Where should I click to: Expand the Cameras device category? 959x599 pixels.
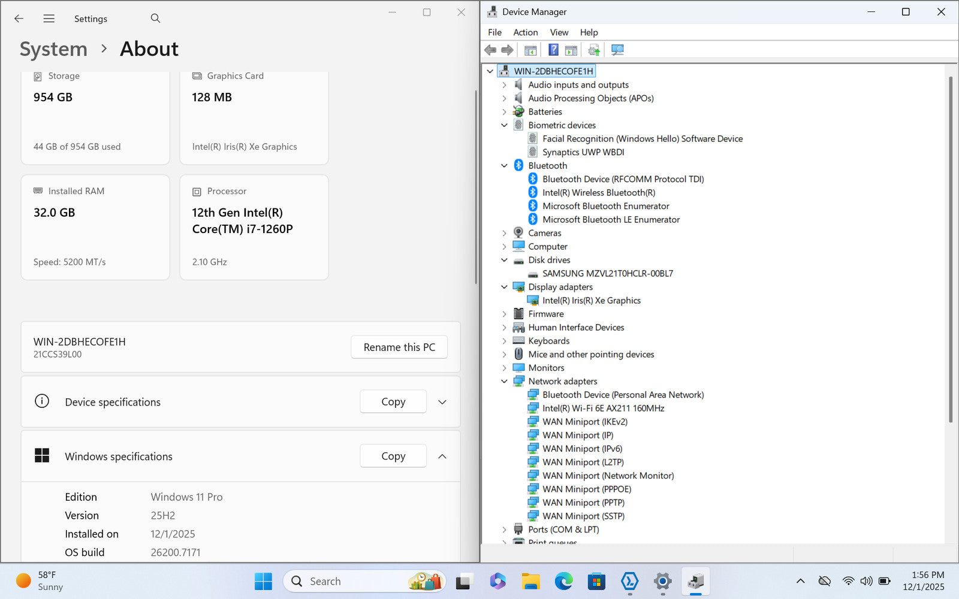[504, 233]
